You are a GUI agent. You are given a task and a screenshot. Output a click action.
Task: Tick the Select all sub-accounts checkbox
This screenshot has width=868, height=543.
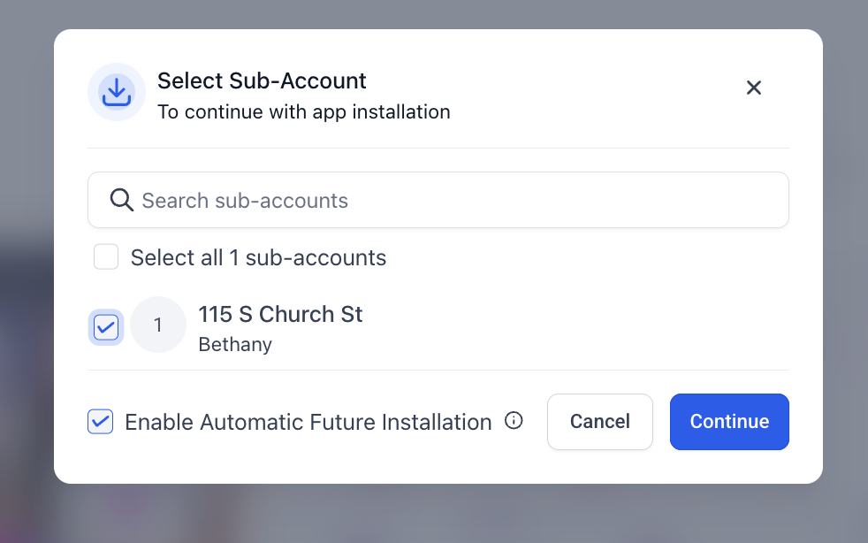(x=106, y=257)
